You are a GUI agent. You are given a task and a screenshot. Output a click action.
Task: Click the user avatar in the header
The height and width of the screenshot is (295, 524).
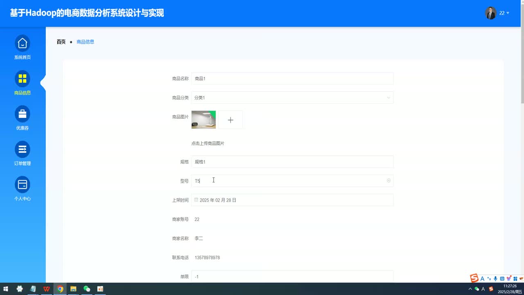491,13
